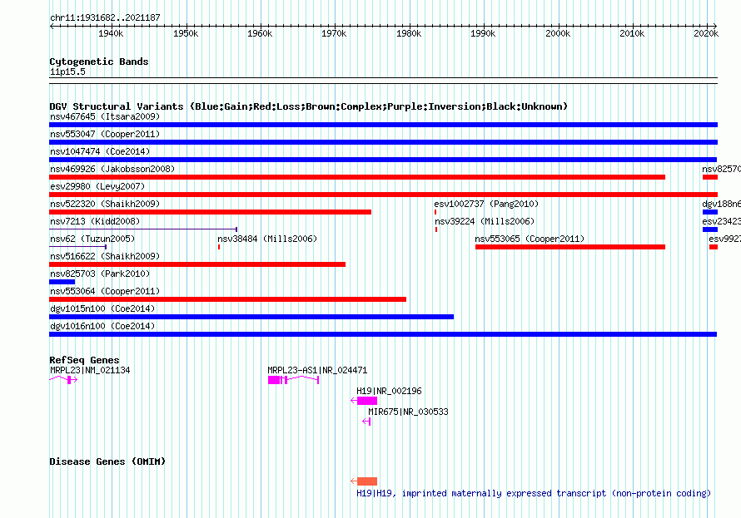Select the dgv188n6 blue bar at right edge
741x518 pixels.
click(x=710, y=212)
